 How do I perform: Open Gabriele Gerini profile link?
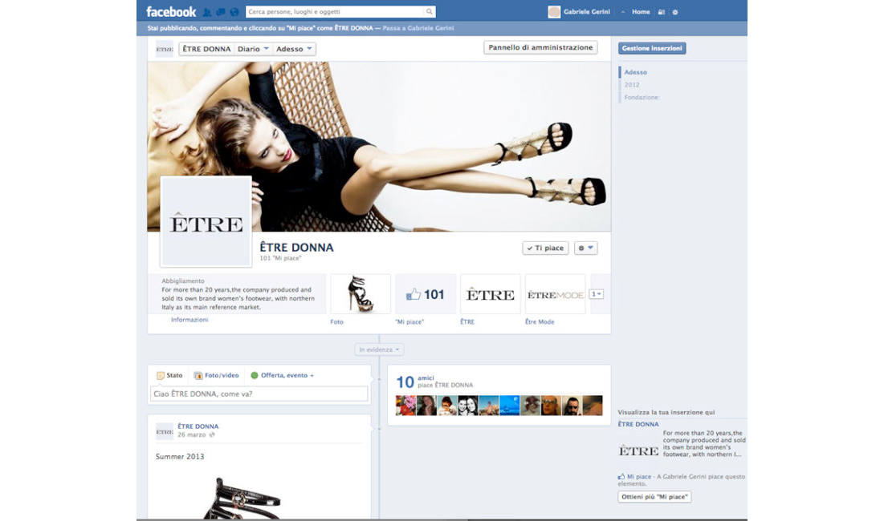click(586, 12)
